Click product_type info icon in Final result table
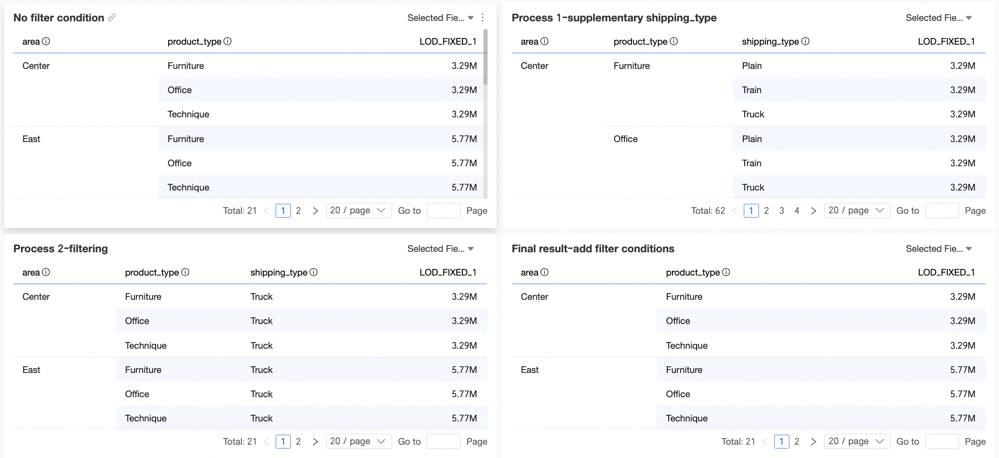 tap(726, 272)
